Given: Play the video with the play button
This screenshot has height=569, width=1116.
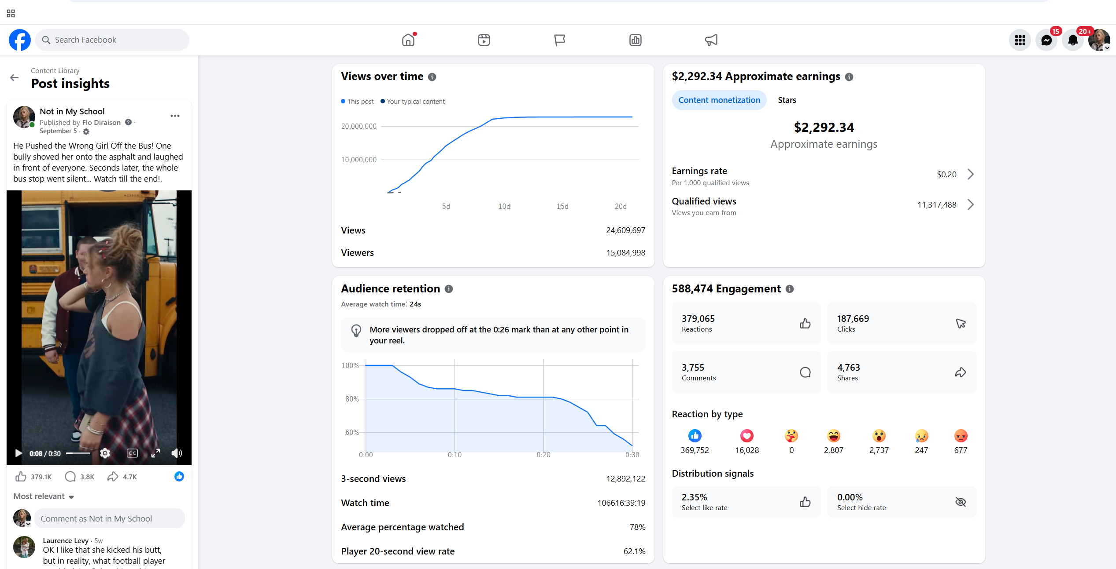Looking at the screenshot, I should 18,453.
